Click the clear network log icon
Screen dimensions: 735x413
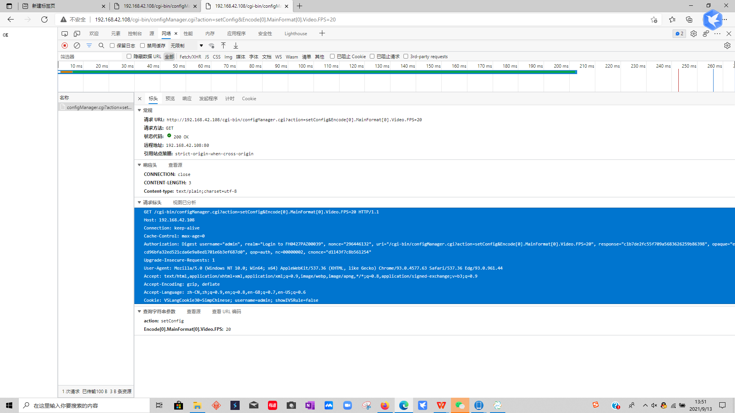(x=77, y=46)
